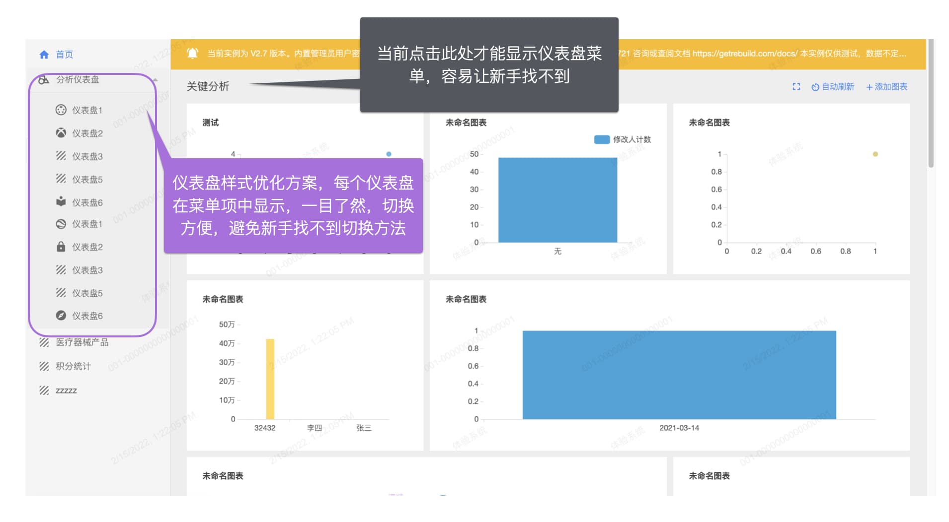Toggle the 32432 series in the bar chart

[265, 427]
